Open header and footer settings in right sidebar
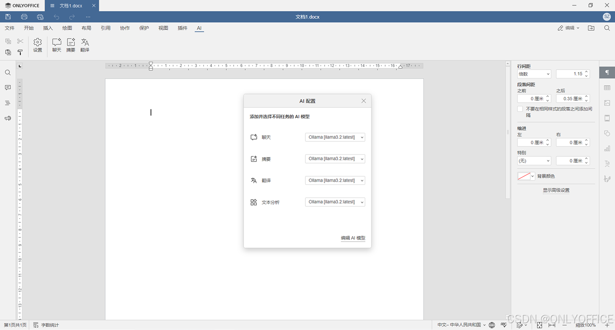The height and width of the screenshot is (330, 615). [x=607, y=118]
